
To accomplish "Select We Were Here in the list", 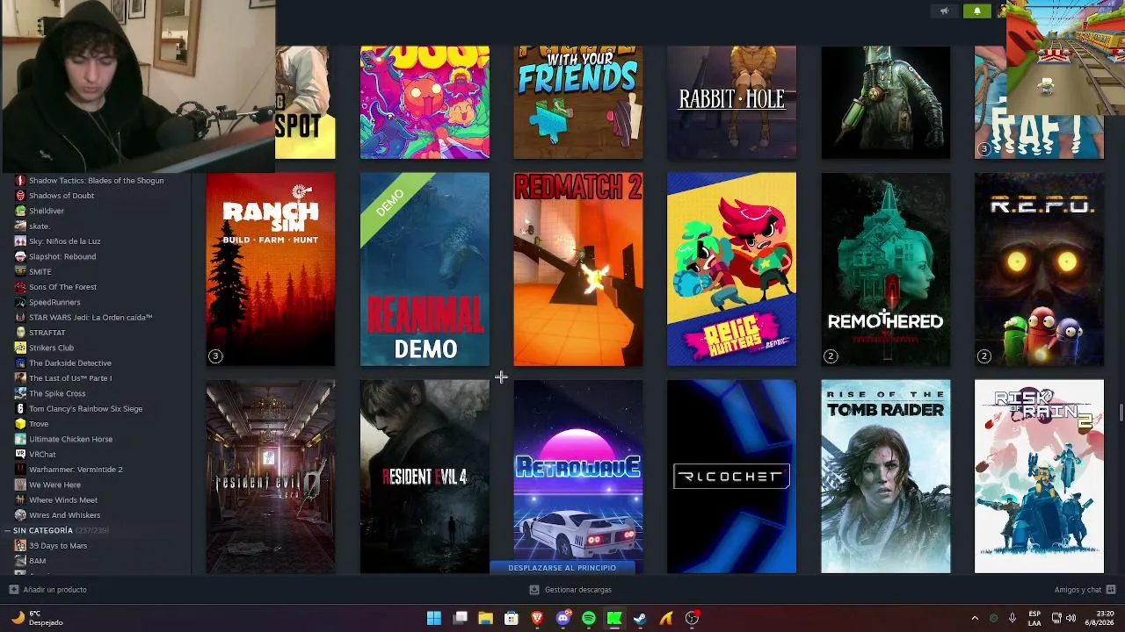I will tap(54, 485).
